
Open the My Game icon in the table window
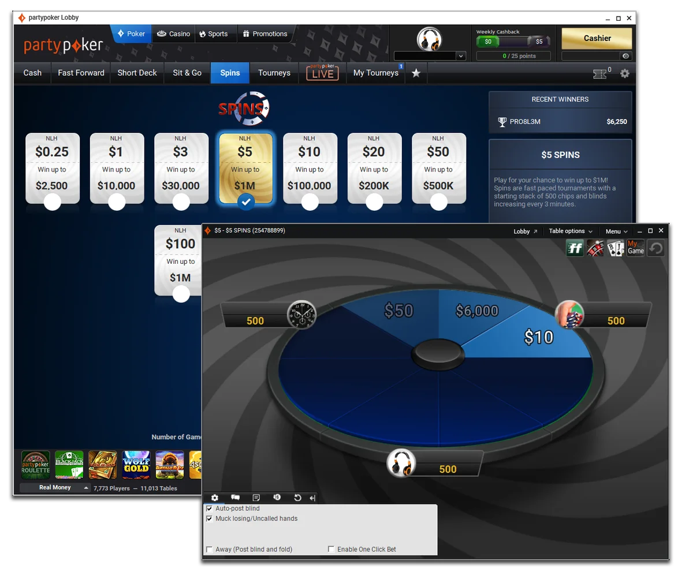pos(636,248)
